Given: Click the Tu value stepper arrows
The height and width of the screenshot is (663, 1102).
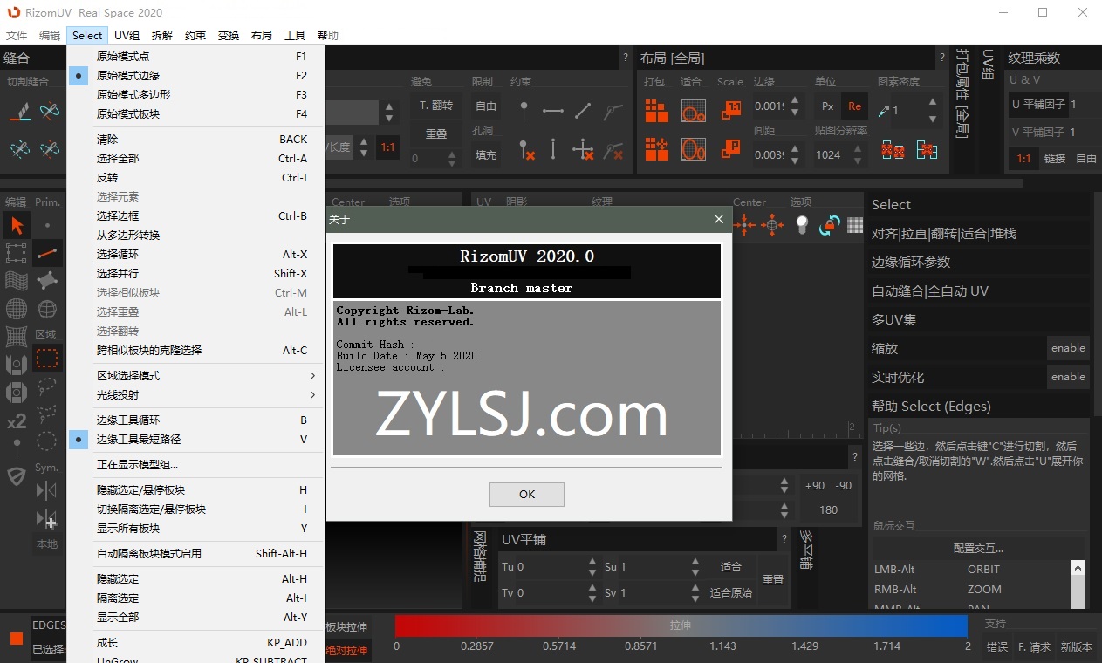Looking at the screenshot, I should (592, 567).
